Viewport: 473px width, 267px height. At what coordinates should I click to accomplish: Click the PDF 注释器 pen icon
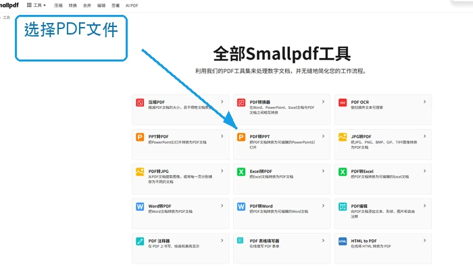click(140, 241)
